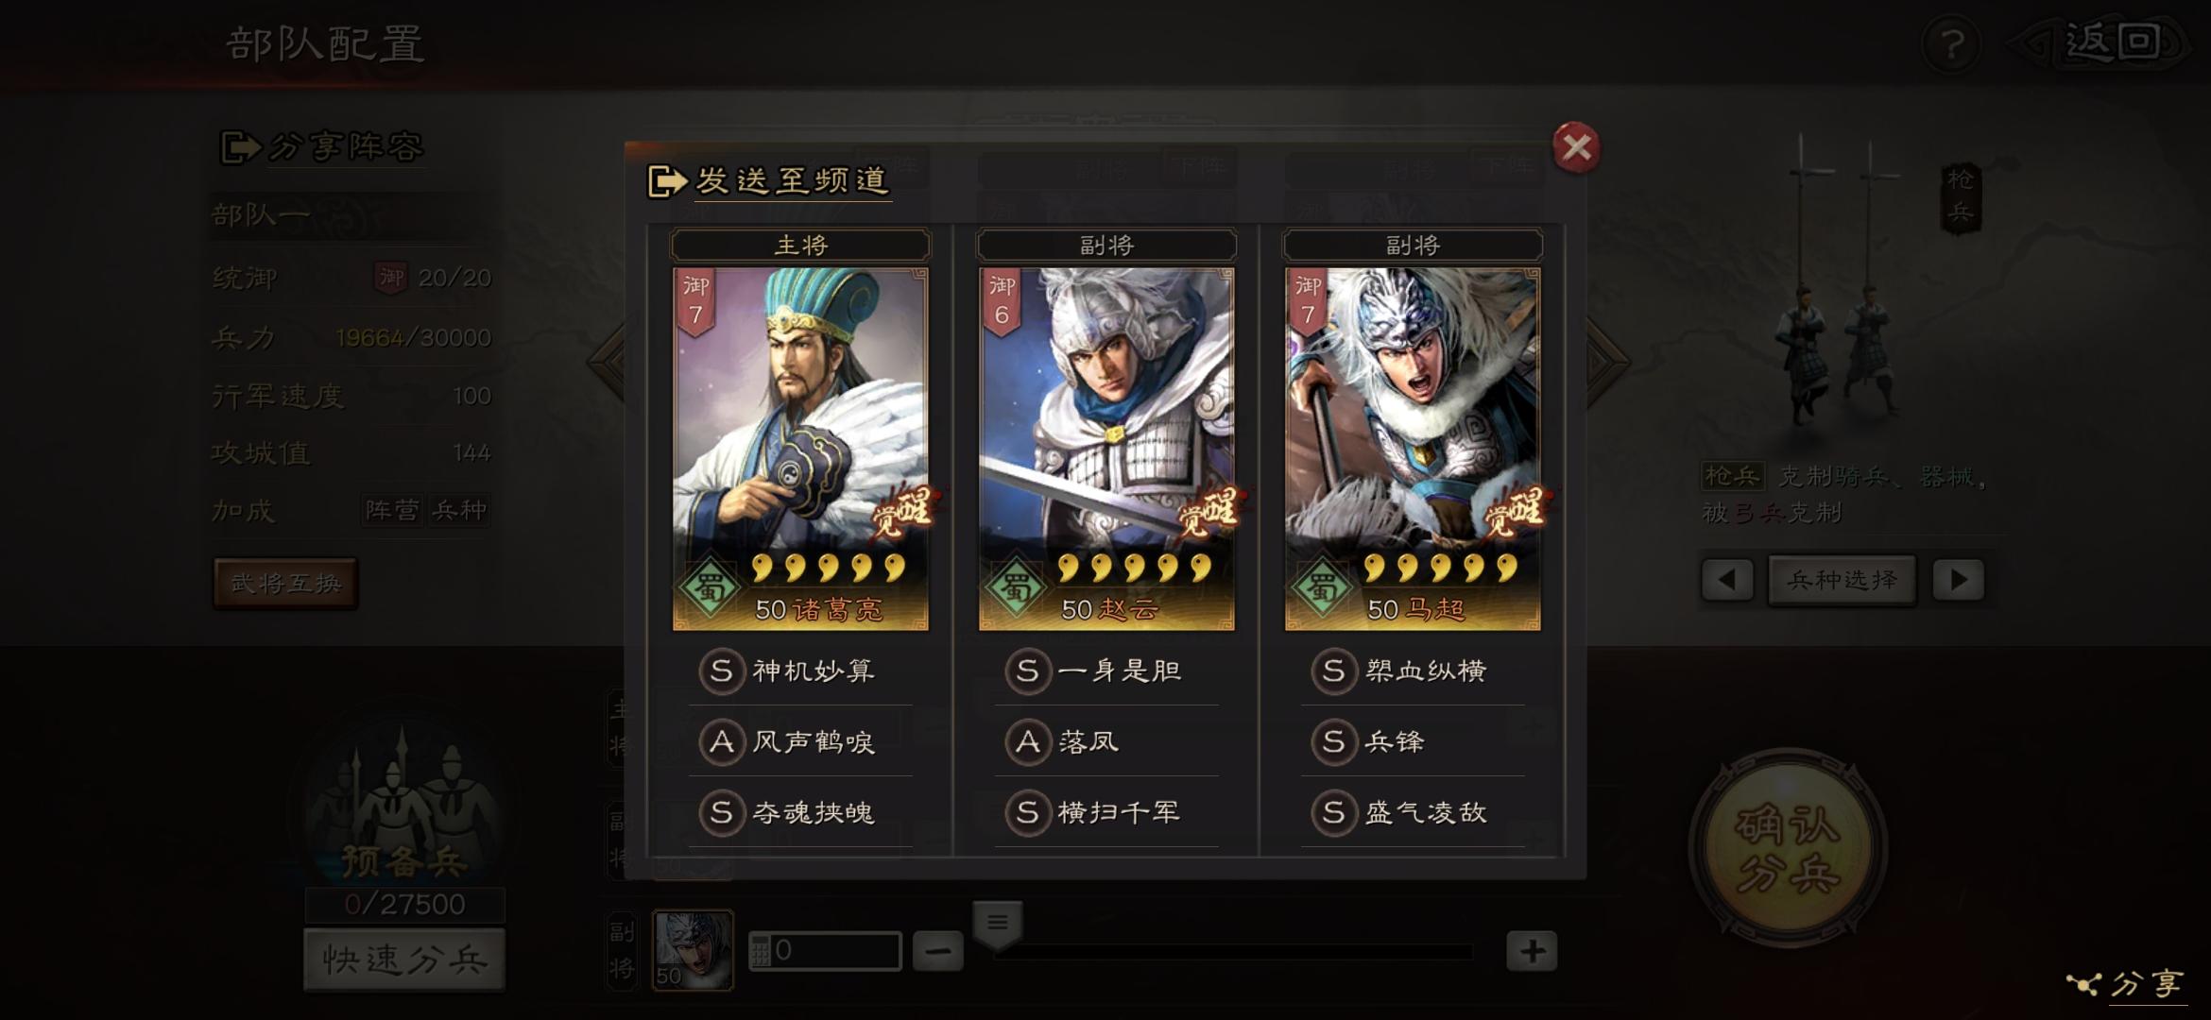This screenshot has height=1020, width=2211.
Task: Open the 兵种选择 troop type selector
Action: pyautogui.click(x=1842, y=579)
